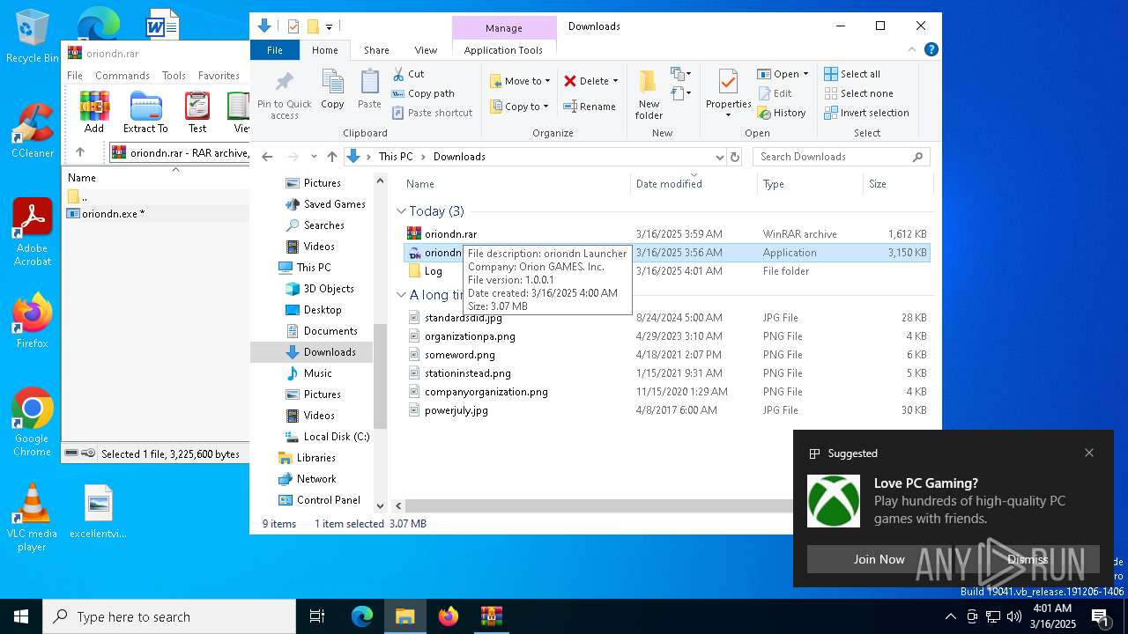Open Properties in the ribbon
Screen dimensions: 1128x634
click(728, 93)
